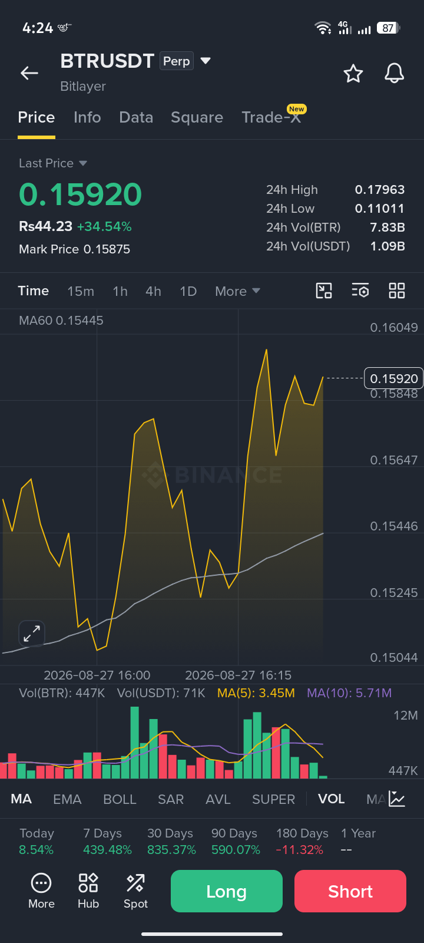The width and height of the screenshot is (424, 943).
Task: Tap the 24h Low value 0.11011
Action: pyautogui.click(x=380, y=209)
